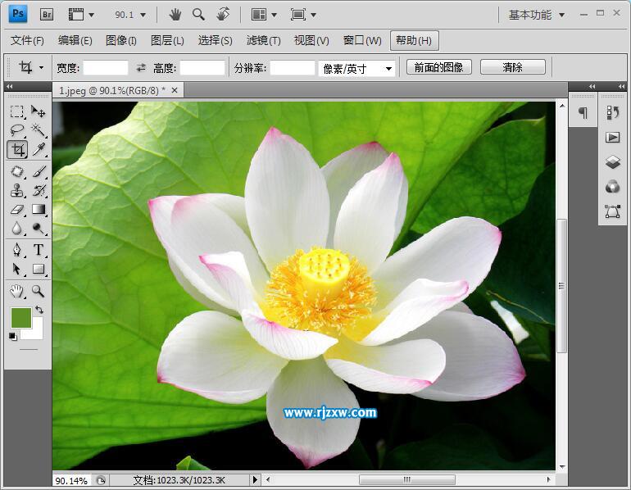The width and height of the screenshot is (631, 490).
Task: Select the Eraser tool
Action: 17,209
